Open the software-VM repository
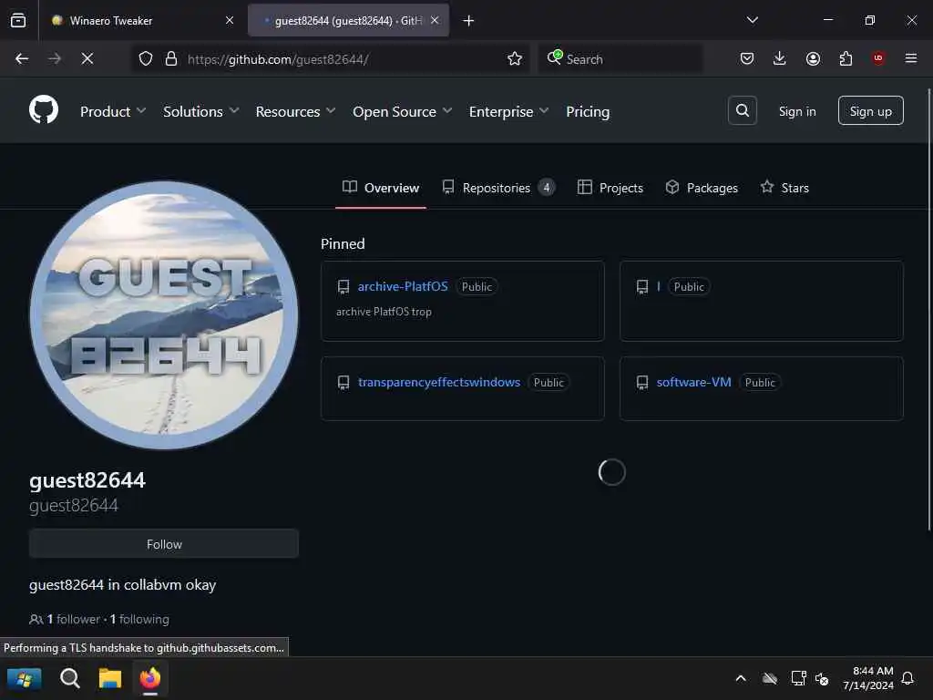This screenshot has height=700, width=933. click(693, 382)
